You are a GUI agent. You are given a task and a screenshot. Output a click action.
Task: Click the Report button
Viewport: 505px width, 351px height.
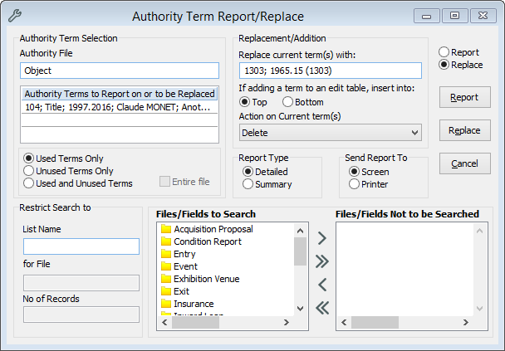[x=465, y=97]
